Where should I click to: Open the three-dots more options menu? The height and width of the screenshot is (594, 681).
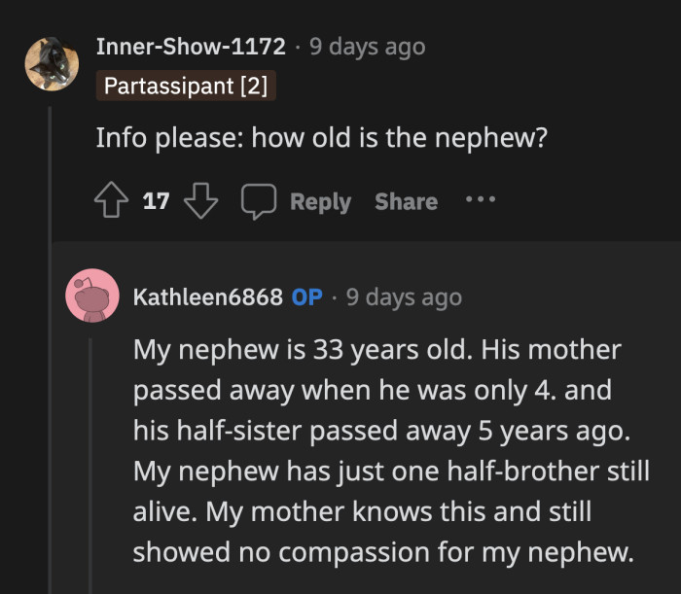pyautogui.click(x=480, y=200)
